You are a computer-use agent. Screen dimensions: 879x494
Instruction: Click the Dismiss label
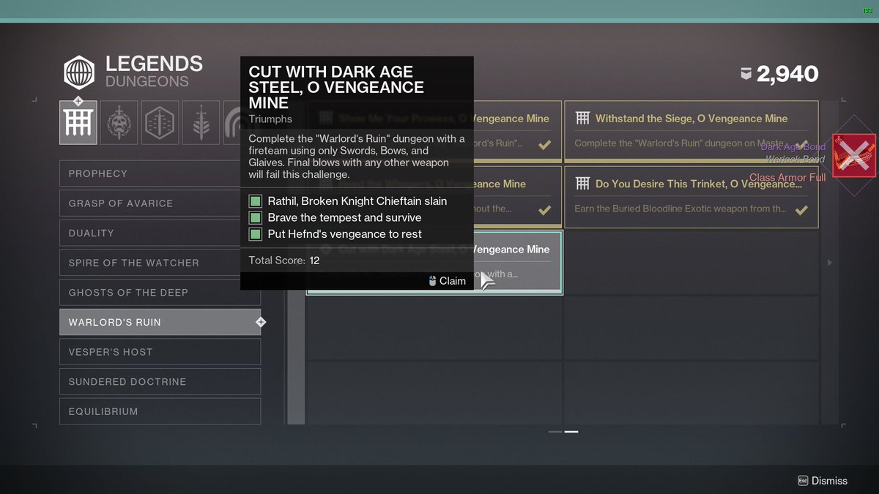(x=830, y=481)
